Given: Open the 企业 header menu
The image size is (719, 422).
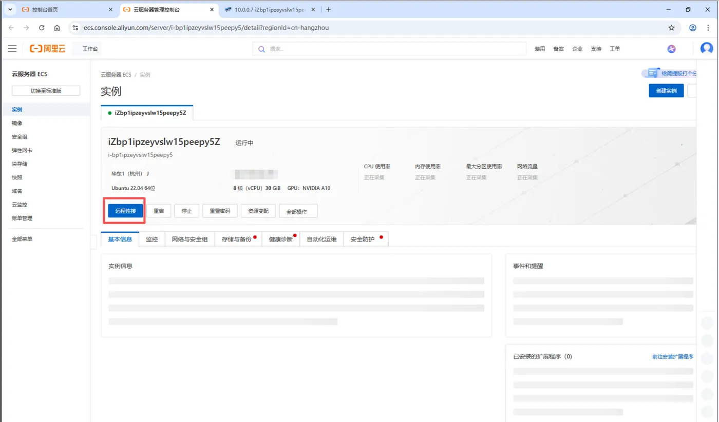Looking at the screenshot, I should coord(577,49).
